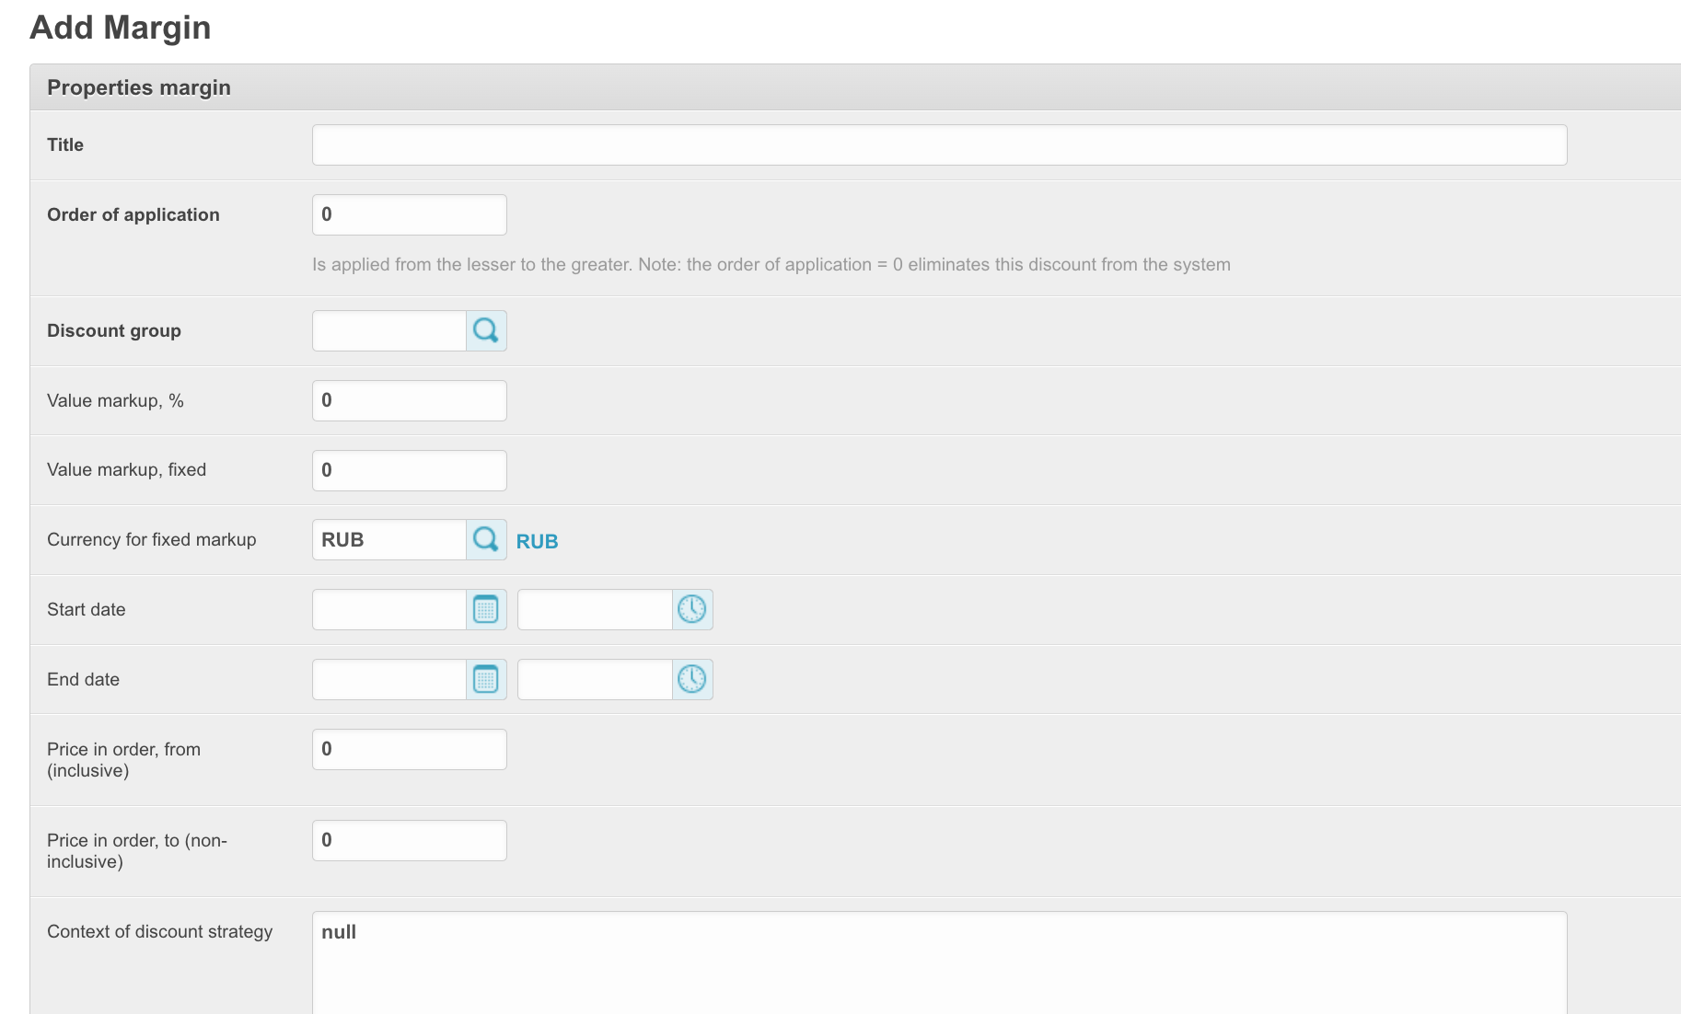Click the End date date input
The image size is (1681, 1014).
[x=389, y=679]
